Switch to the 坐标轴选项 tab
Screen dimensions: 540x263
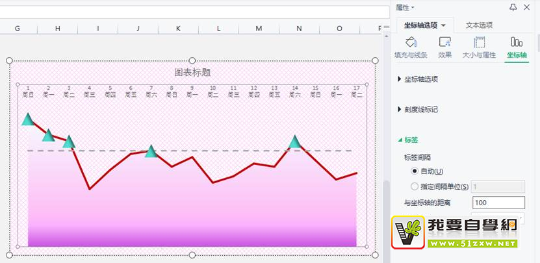pos(424,25)
